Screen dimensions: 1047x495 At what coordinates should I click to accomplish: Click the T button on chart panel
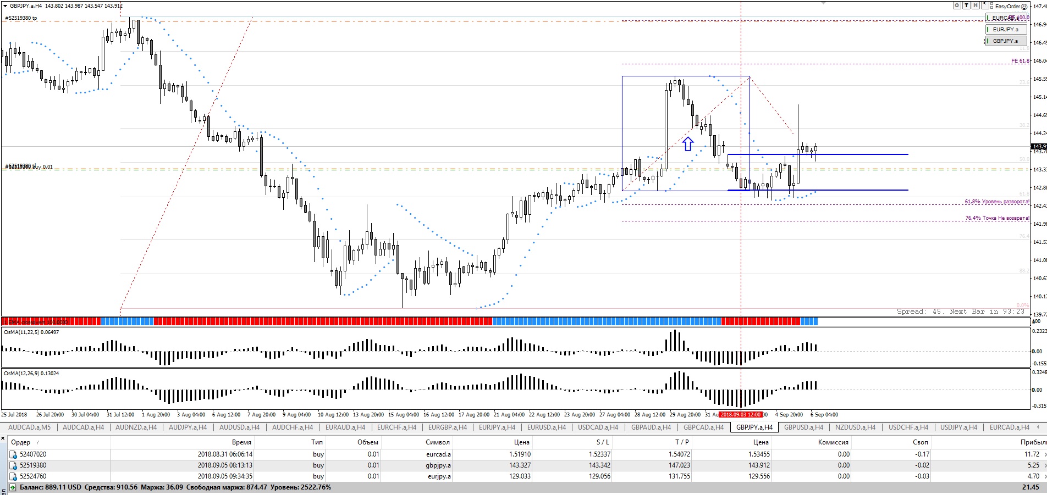point(966,5)
